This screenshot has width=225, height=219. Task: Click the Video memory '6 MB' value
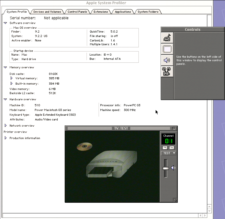pyautogui.click(x=52, y=89)
